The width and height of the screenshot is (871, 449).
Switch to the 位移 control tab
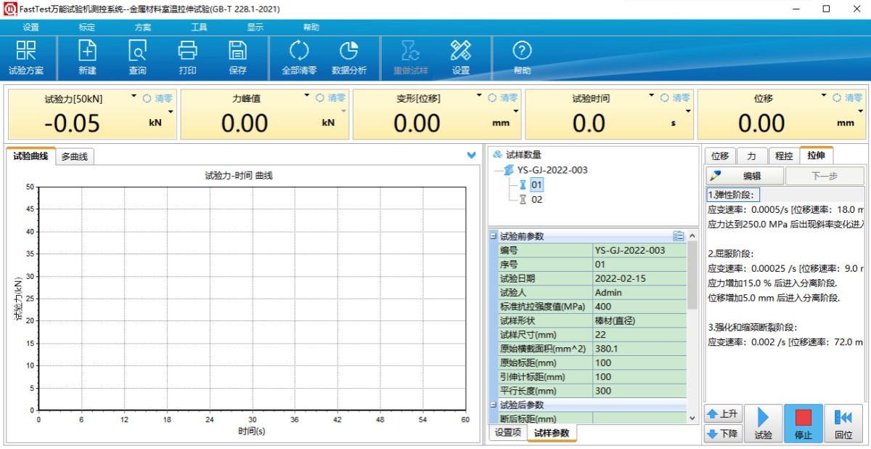[x=720, y=155]
